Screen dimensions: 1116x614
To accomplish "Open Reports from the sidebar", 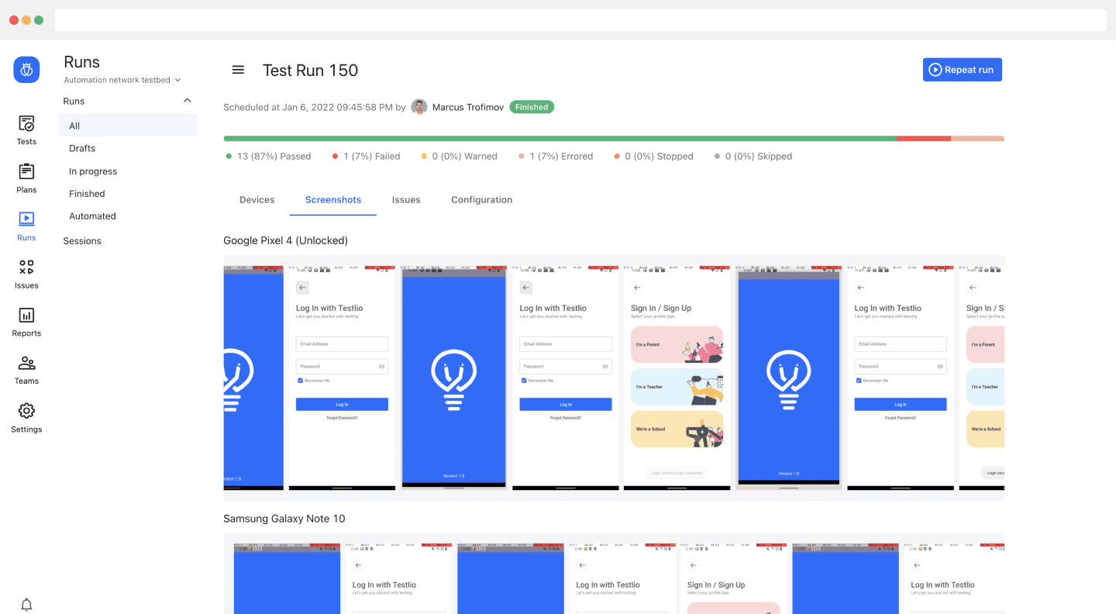I will click(26, 320).
